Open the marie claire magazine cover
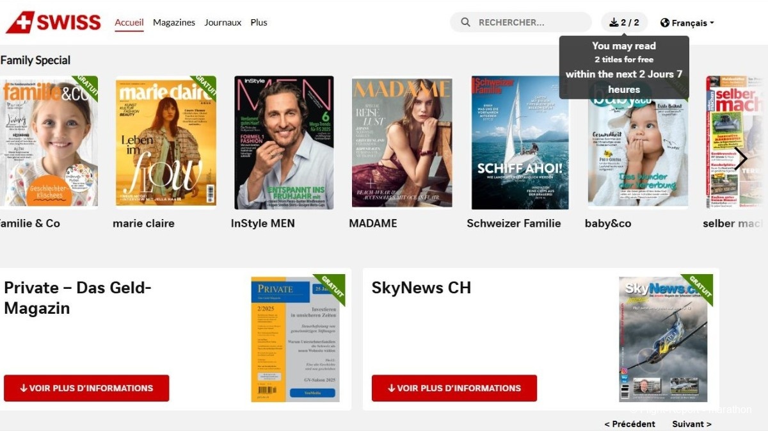The image size is (768, 431). point(166,142)
